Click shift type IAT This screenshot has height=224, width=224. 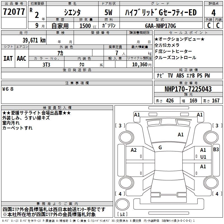click(x=8, y=59)
